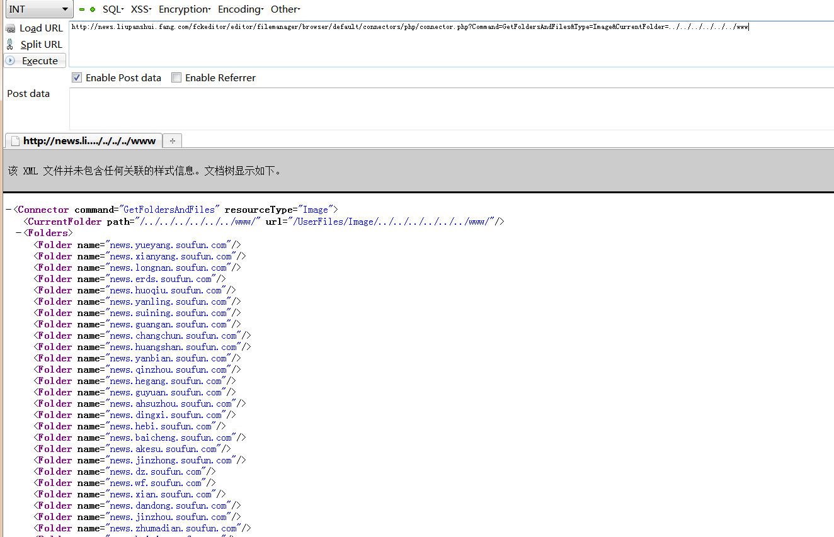The height and width of the screenshot is (537, 834).
Task: Click inside the URL text box
Action: coord(451,44)
